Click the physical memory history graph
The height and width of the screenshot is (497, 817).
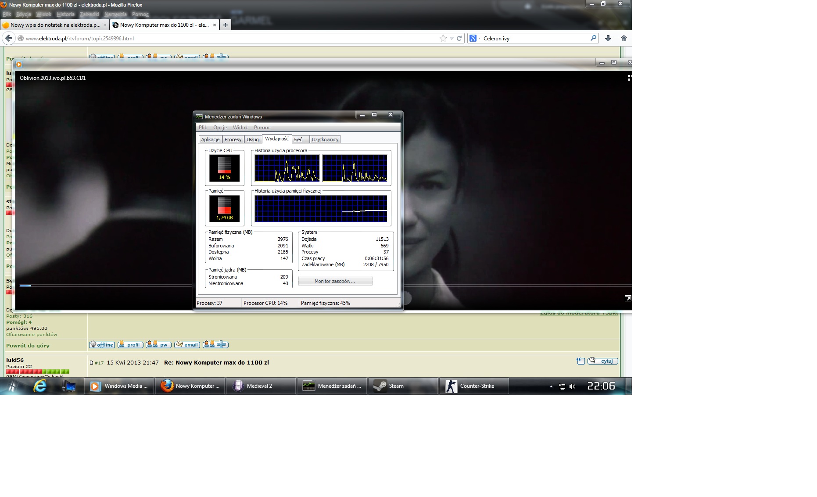tap(321, 208)
